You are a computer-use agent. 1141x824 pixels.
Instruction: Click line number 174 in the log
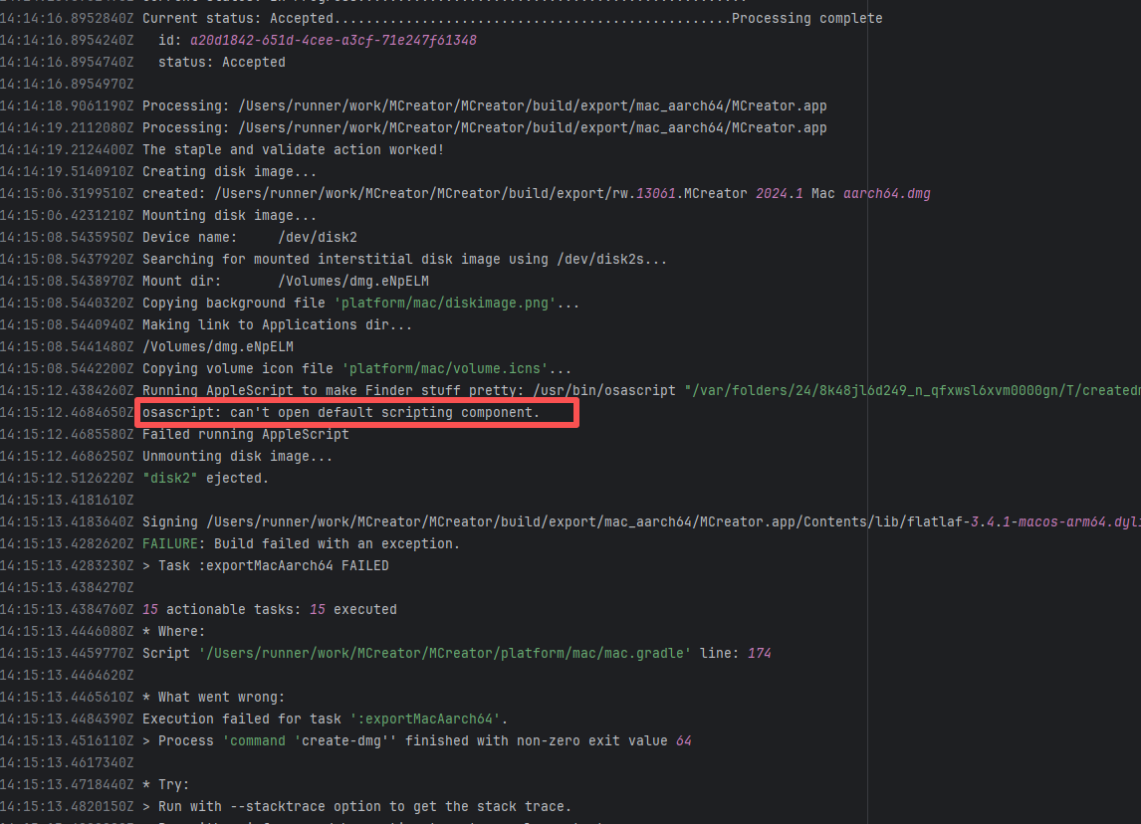pyautogui.click(x=759, y=653)
